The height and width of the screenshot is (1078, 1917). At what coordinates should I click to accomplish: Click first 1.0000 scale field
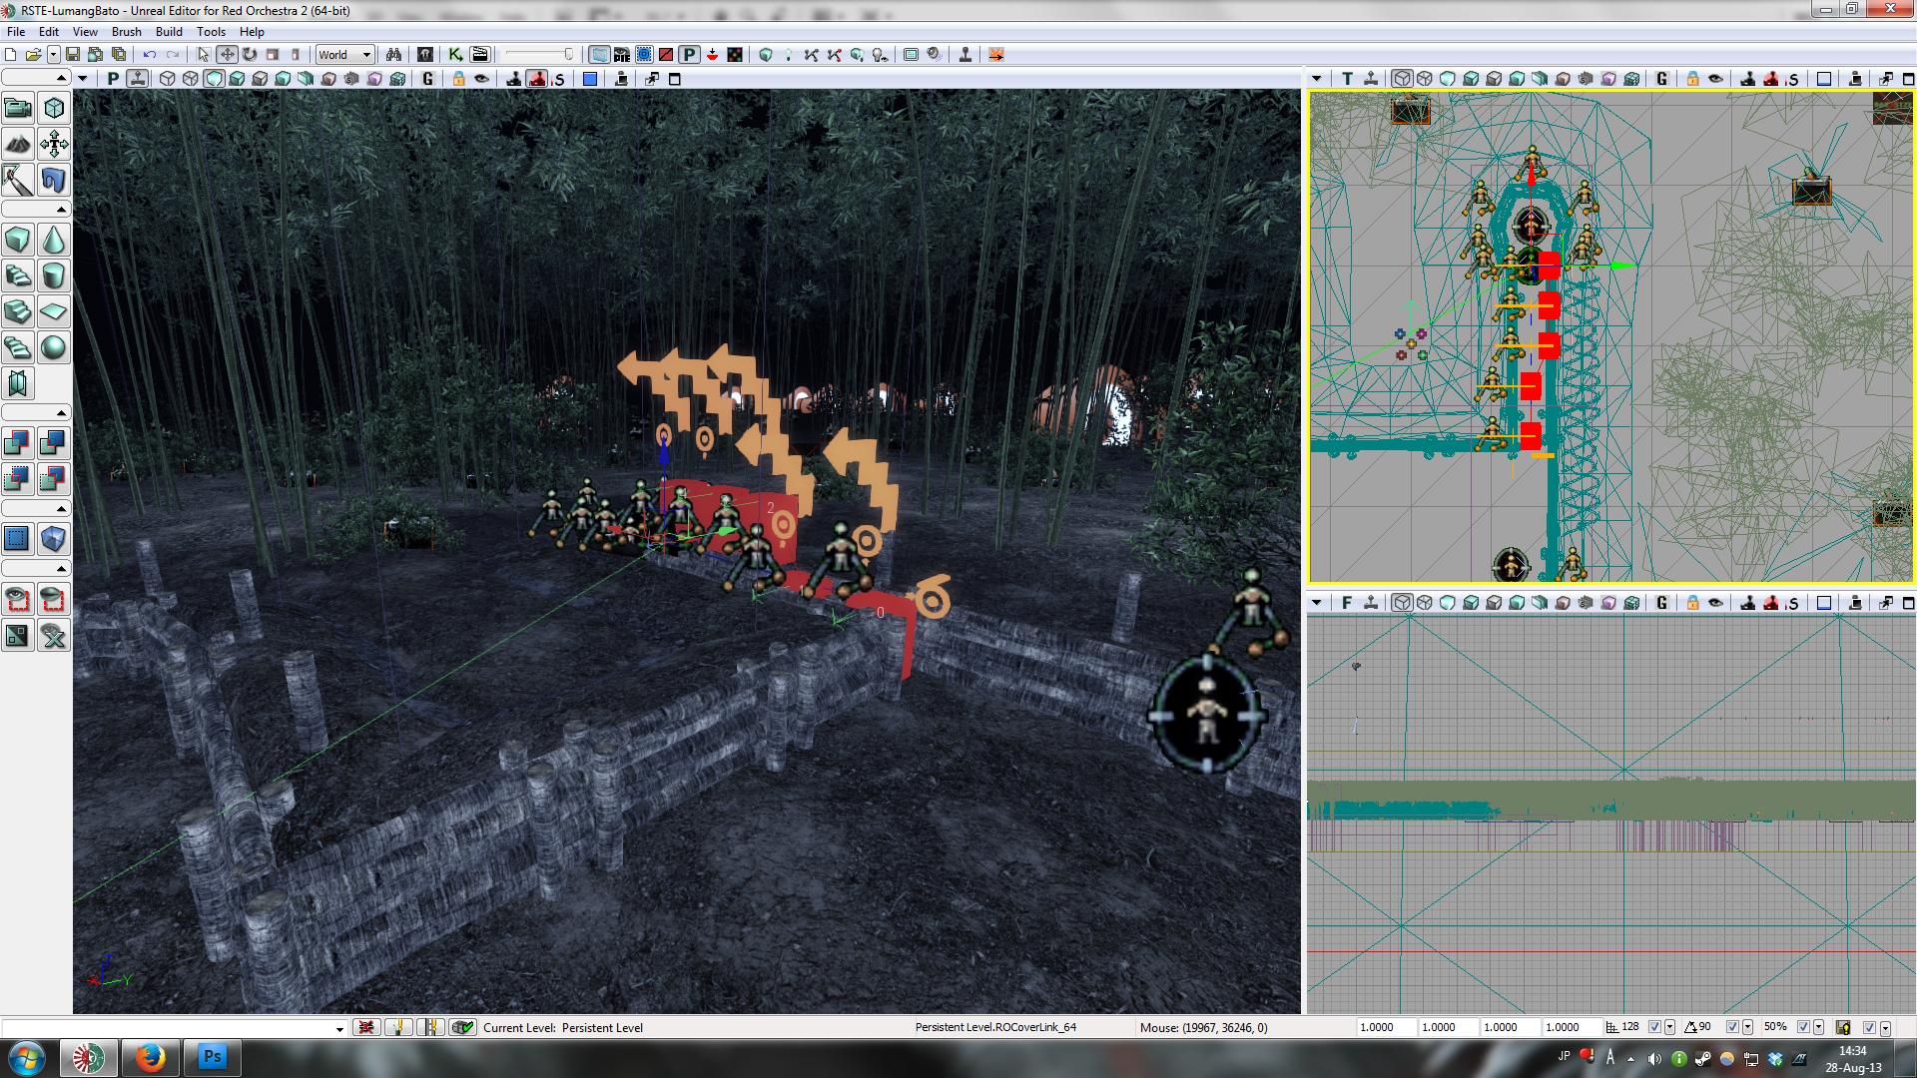click(1386, 1027)
